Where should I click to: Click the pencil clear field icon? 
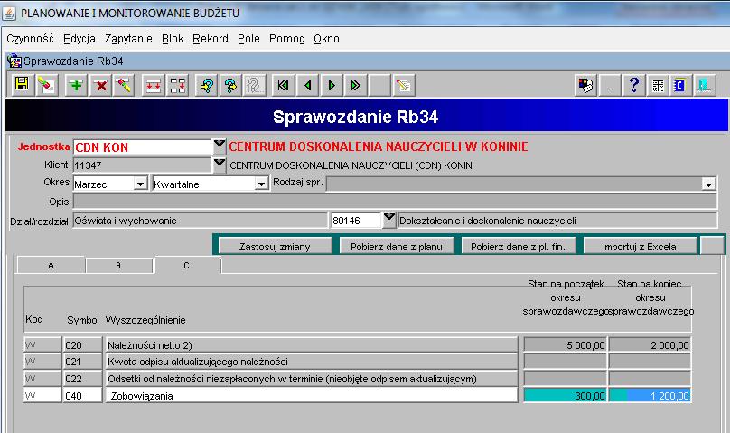pos(124,85)
